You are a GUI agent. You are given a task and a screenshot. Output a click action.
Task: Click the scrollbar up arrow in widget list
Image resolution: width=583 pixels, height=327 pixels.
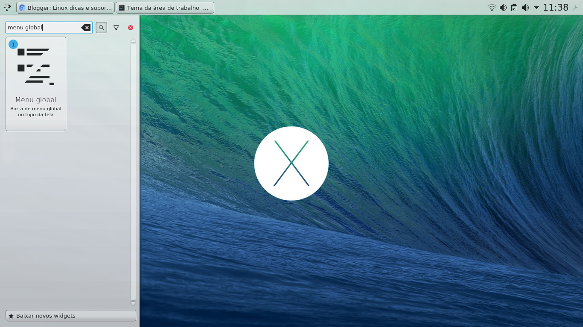pos(133,40)
